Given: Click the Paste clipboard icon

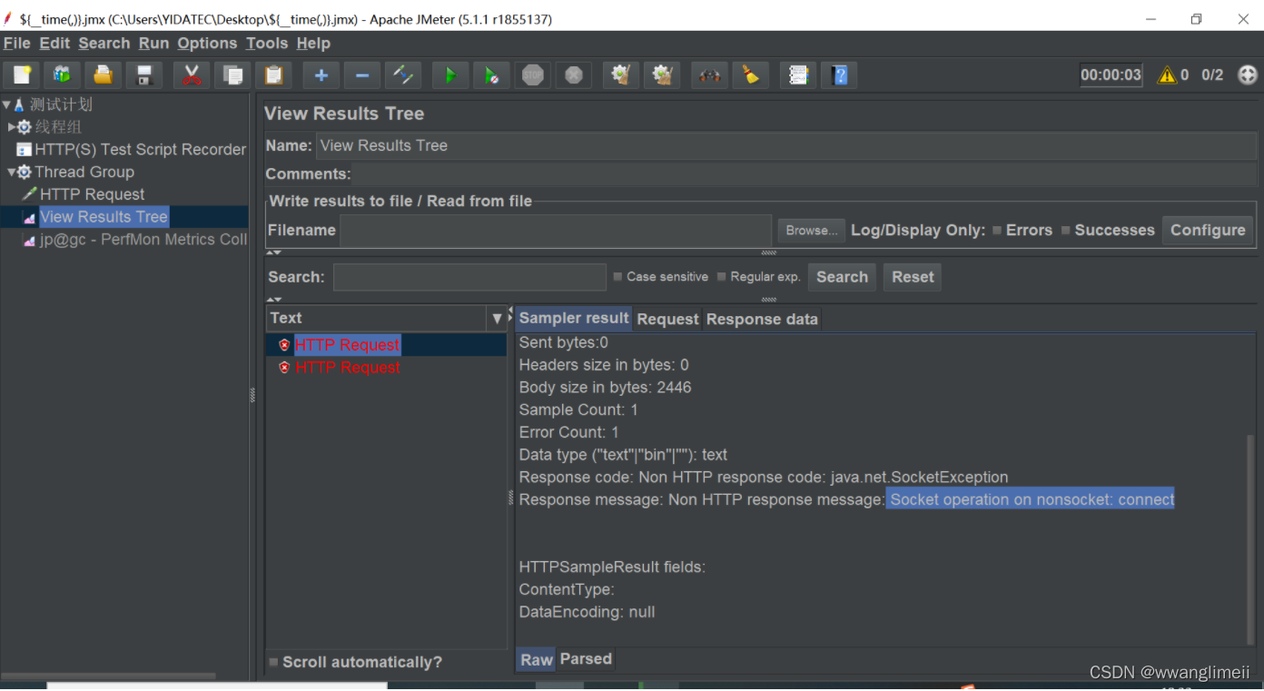Looking at the screenshot, I should [x=273, y=75].
